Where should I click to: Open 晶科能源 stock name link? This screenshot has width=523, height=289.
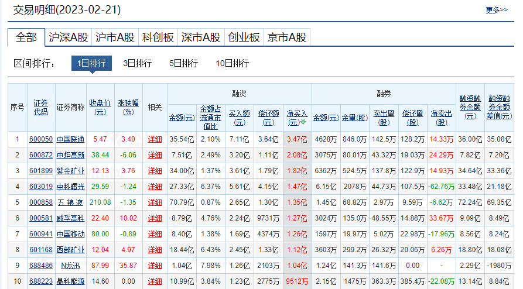tap(70, 281)
